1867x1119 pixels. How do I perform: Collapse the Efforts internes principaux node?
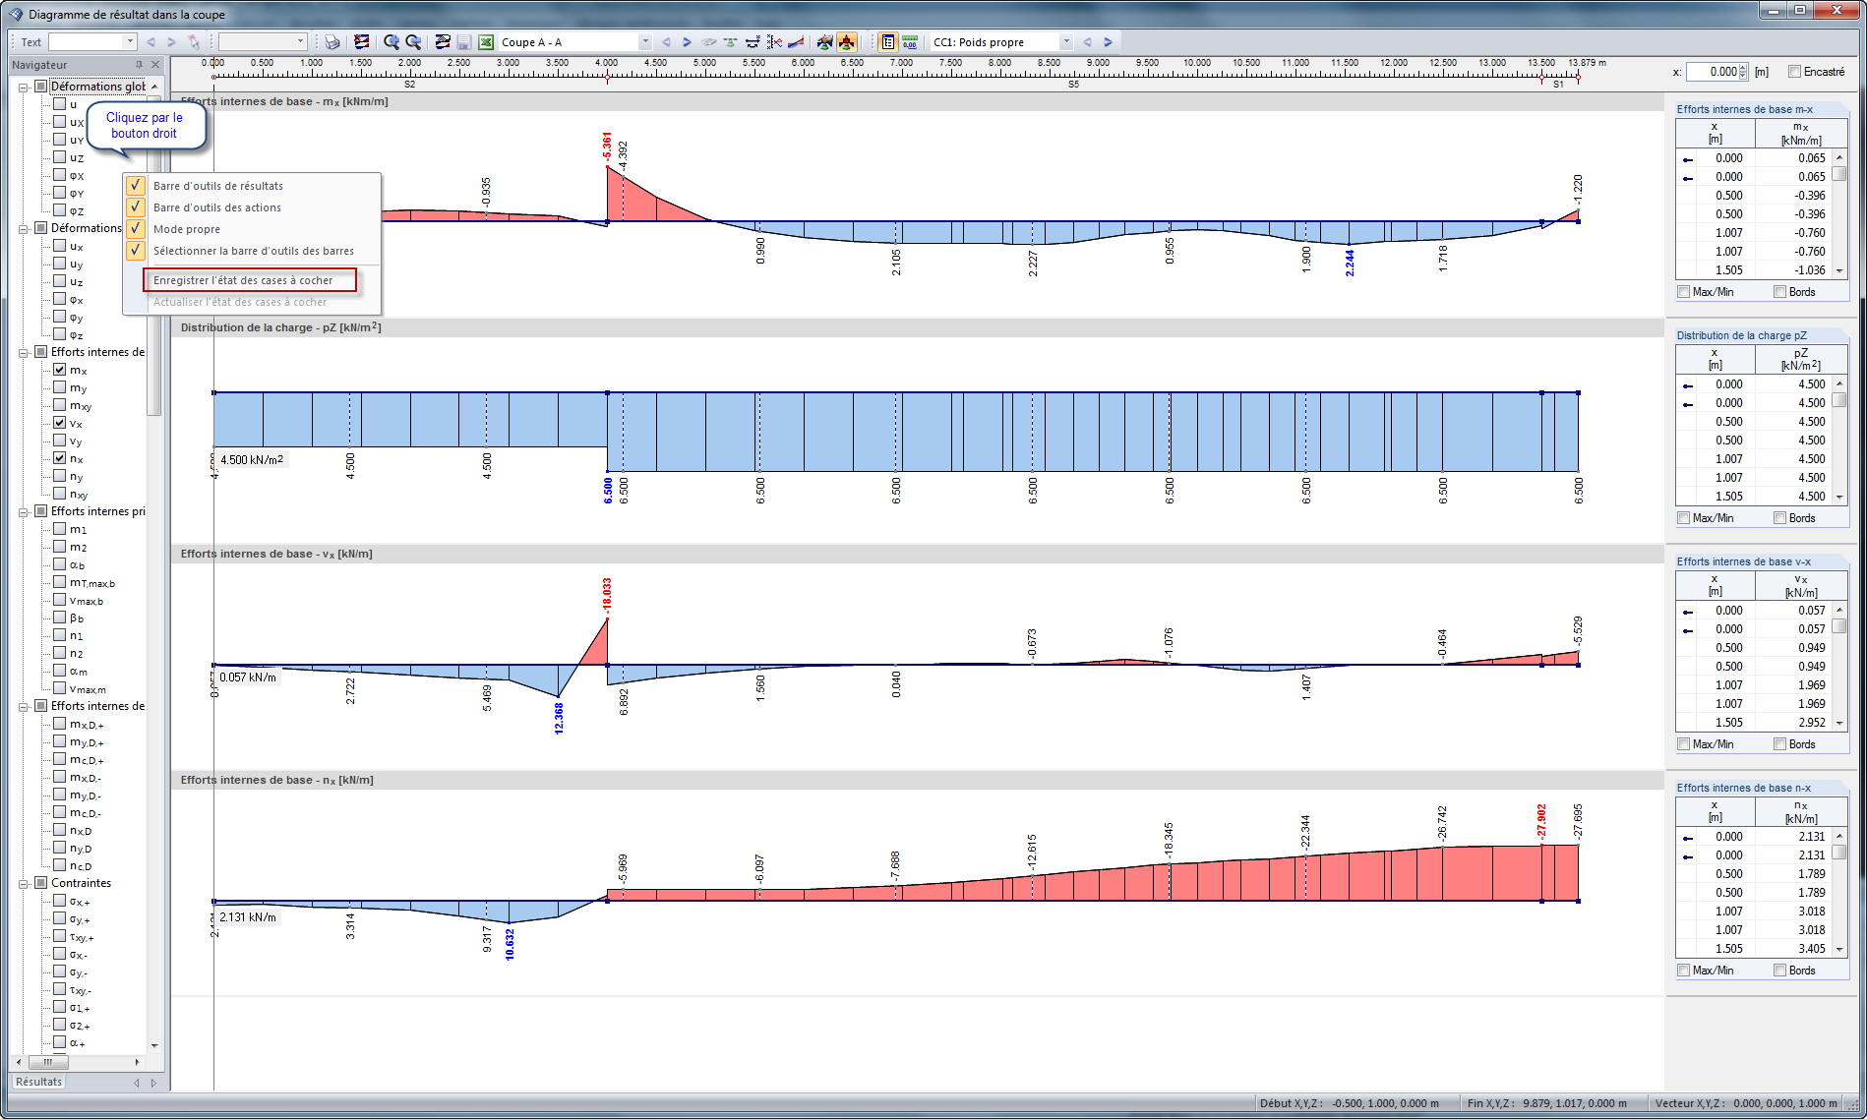coord(24,511)
